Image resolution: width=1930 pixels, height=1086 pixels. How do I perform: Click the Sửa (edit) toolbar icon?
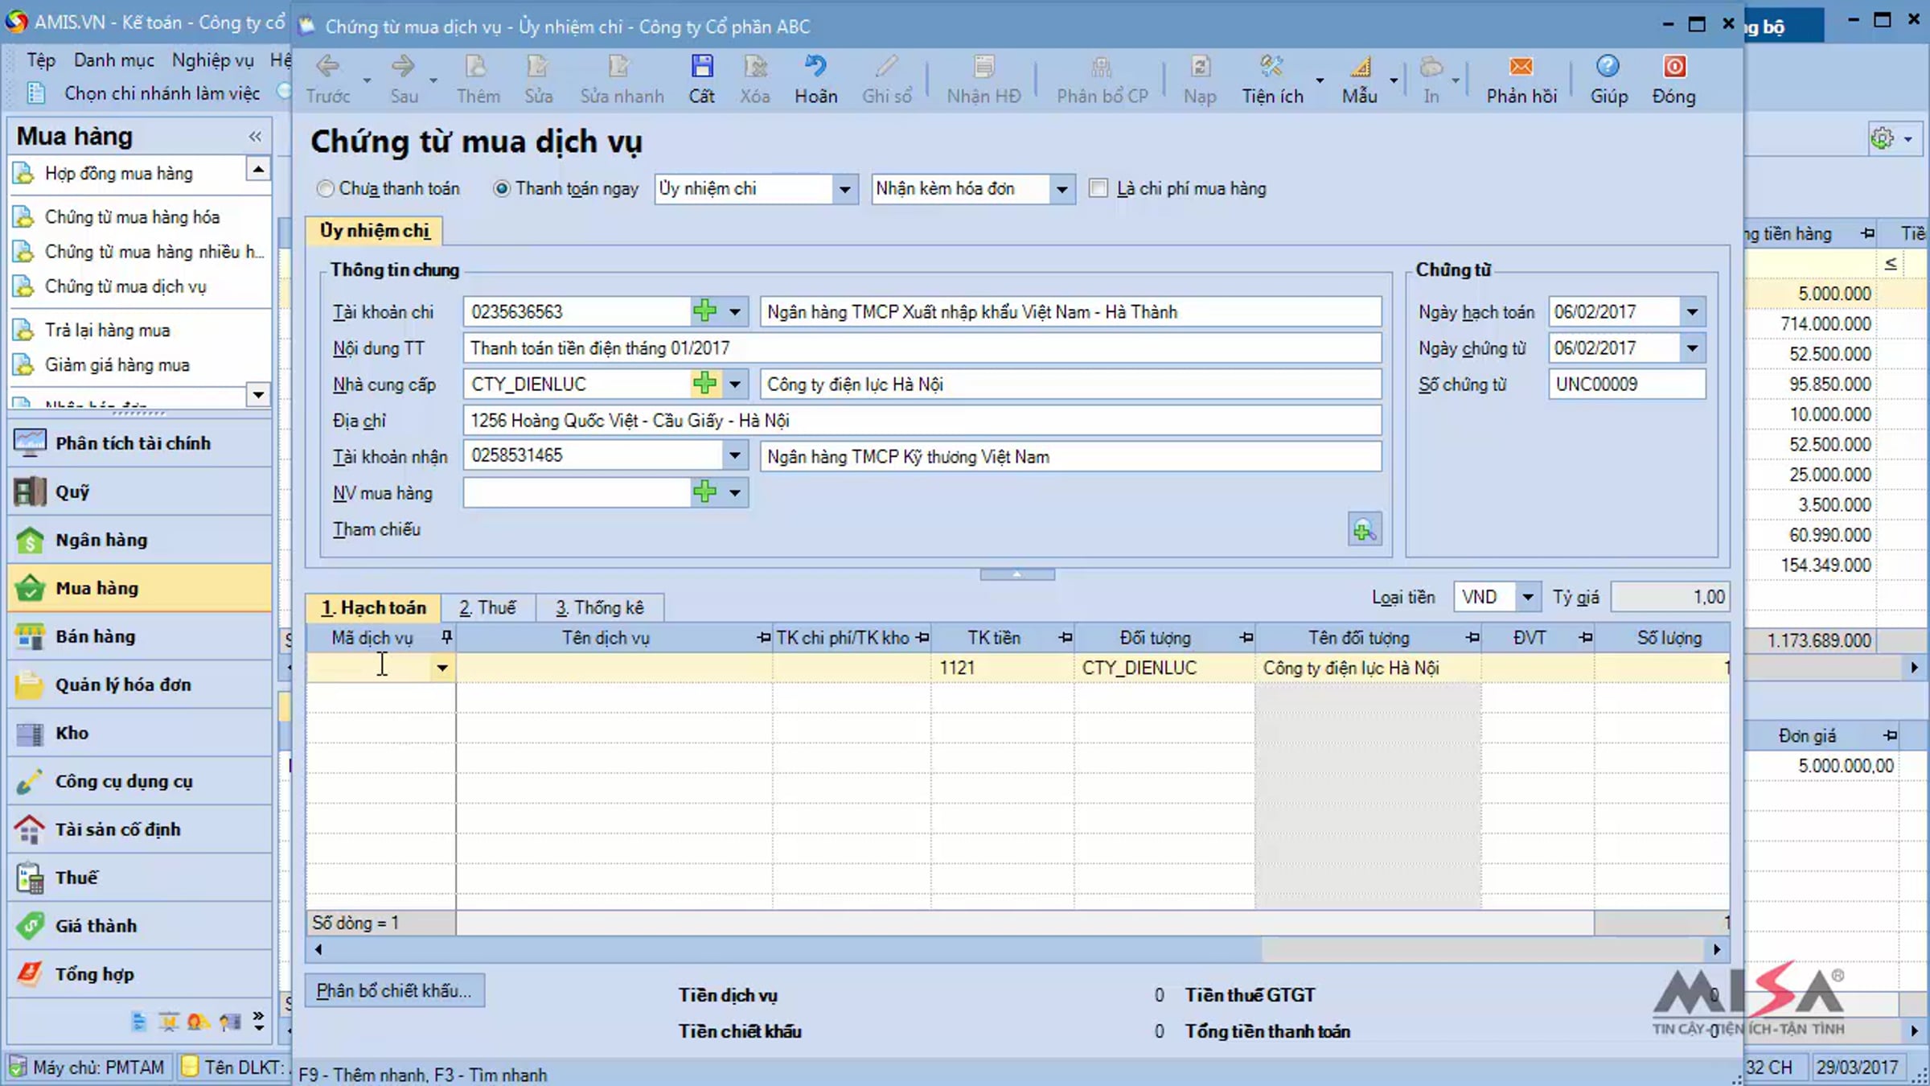[x=538, y=67]
